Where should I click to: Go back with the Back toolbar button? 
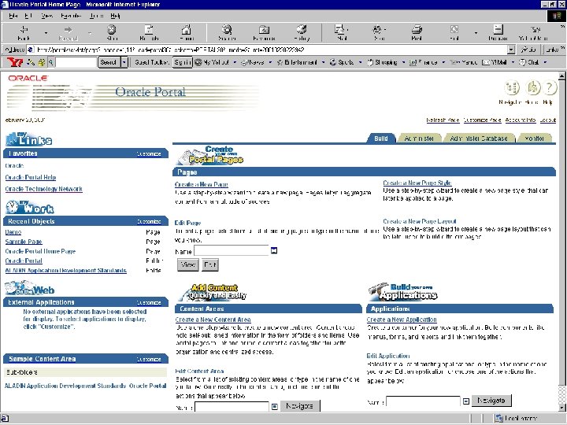24,32
